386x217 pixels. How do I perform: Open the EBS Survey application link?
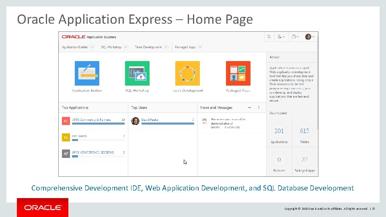point(80,136)
